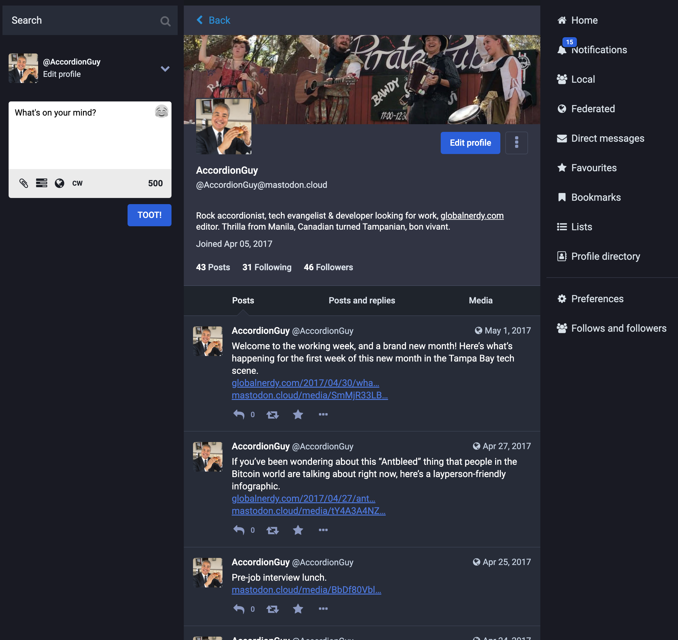Favourite the Apr 27, 2017 Antbleed post
This screenshot has height=640, width=678.
point(298,530)
